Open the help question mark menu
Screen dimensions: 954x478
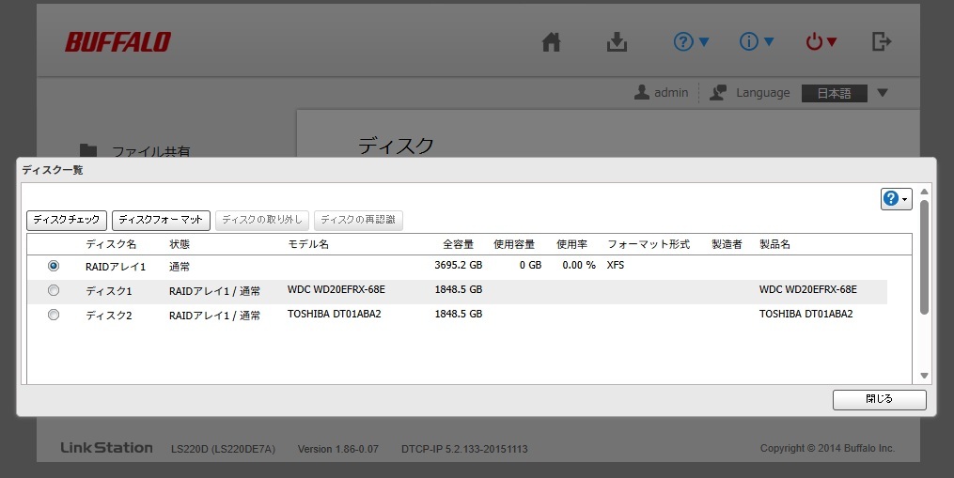click(691, 42)
